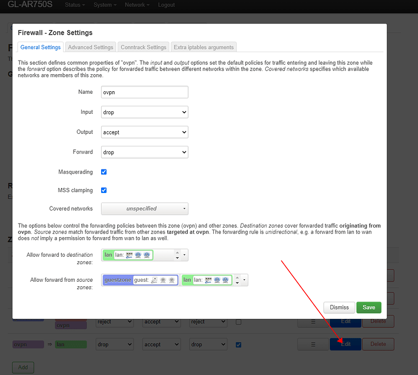Click the ethernet interface icon in lan destination tag

pyautogui.click(x=128, y=255)
